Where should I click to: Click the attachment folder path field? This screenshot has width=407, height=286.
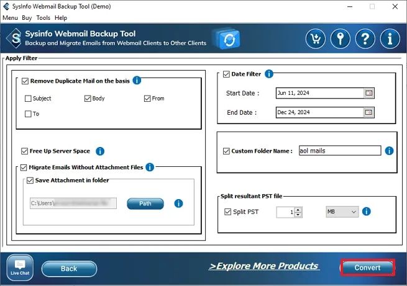(73, 203)
